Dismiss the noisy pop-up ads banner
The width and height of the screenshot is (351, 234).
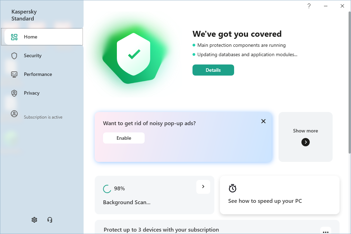[x=264, y=121]
